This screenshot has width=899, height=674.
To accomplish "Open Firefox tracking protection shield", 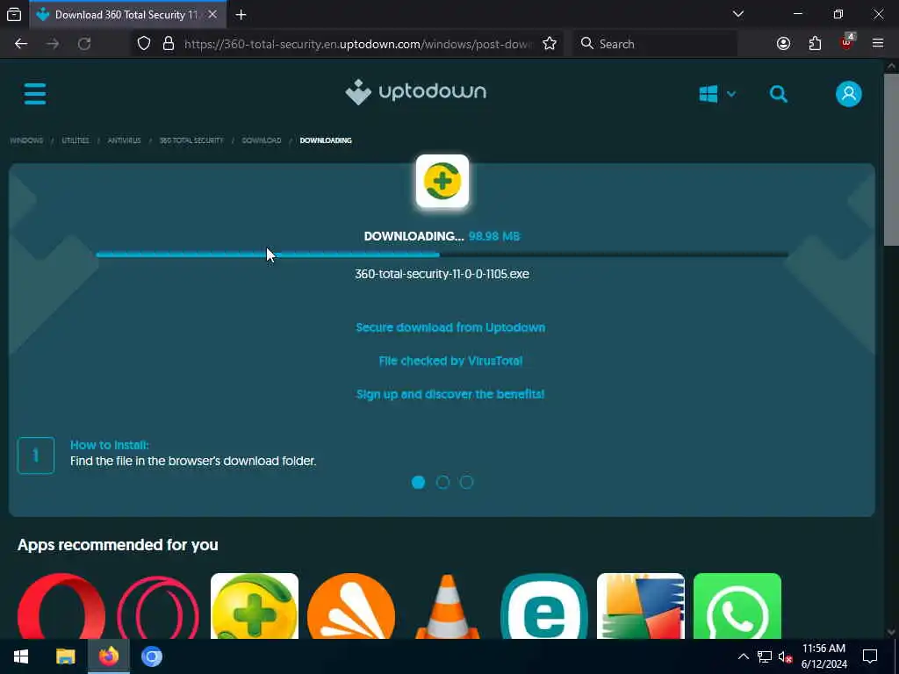I will [x=144, y=44].
